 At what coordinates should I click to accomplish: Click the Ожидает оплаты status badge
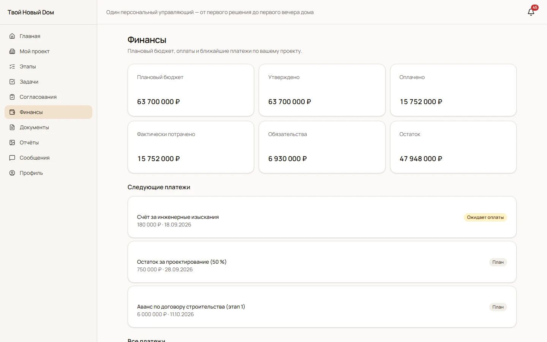click(485, 217)
